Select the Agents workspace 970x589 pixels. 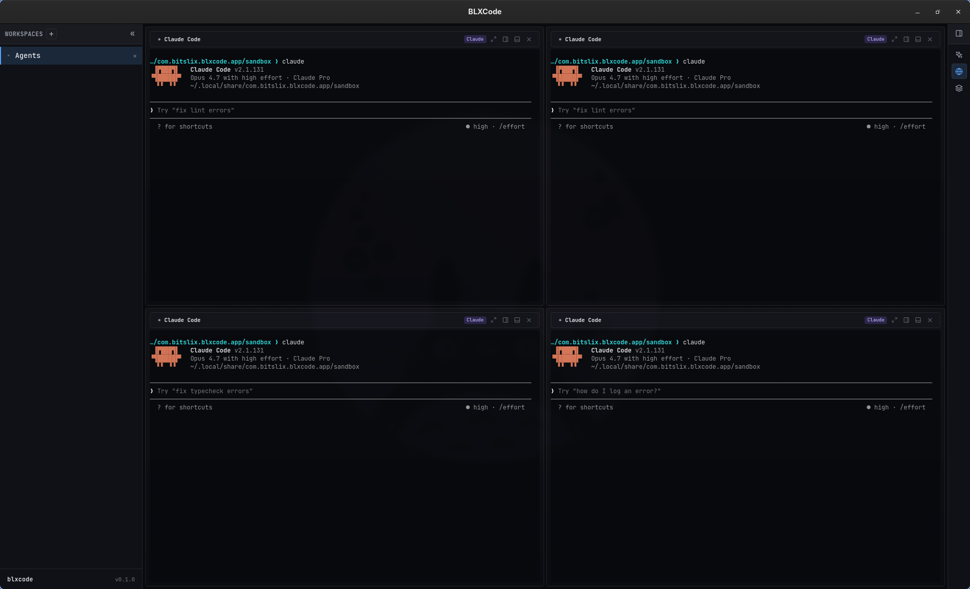point(71,55)
